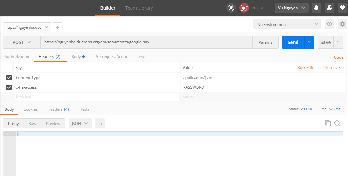Open the notifications bell
The width and height of the screenshot is (348, 176).
point(316,8)
